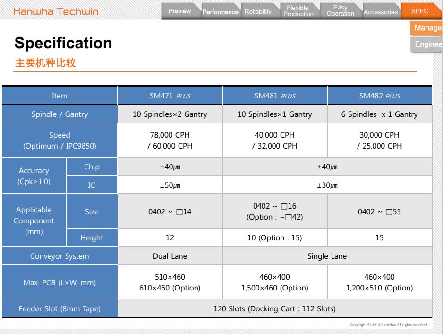The width and height of the screenshot is (443, 334).
Task: Click the merged ±40μm cell for SM481/SM482
Action: 327,167
